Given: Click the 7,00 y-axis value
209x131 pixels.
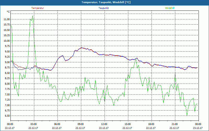Looking at the screenshot, I should (x=8, y=105).
